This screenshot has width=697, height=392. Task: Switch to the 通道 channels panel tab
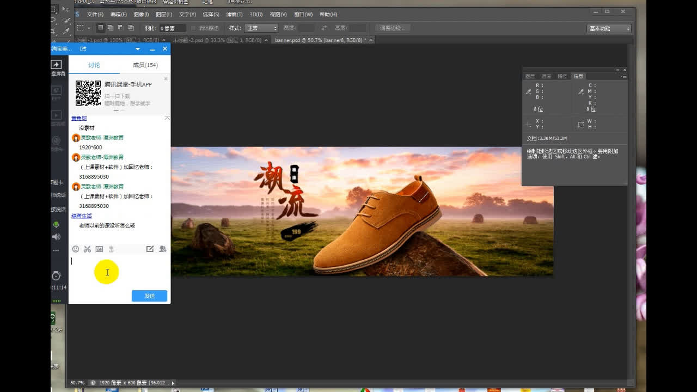click(546, 76)
